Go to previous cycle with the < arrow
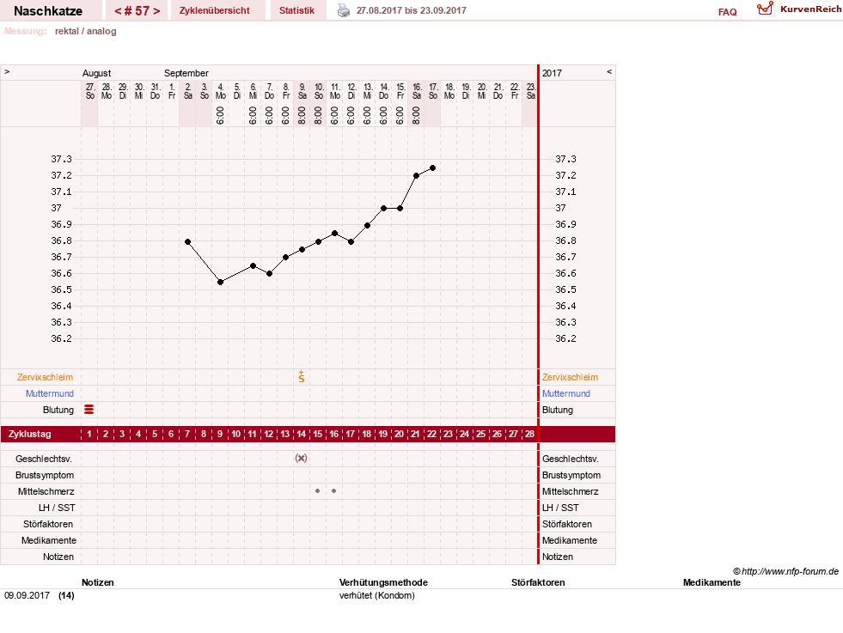The image size is (843, 633). [119, 11]
